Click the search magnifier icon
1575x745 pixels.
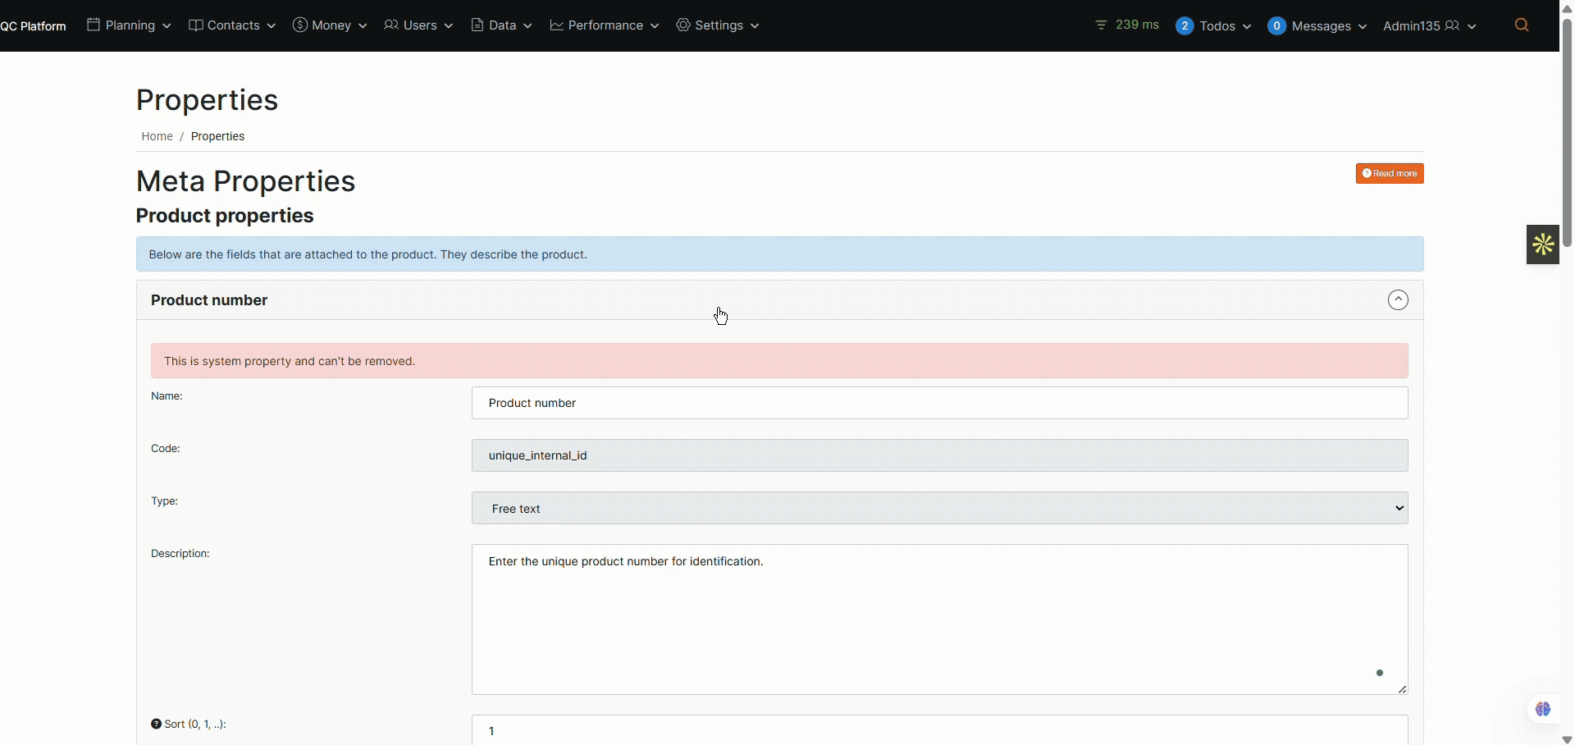[1522, 25]
